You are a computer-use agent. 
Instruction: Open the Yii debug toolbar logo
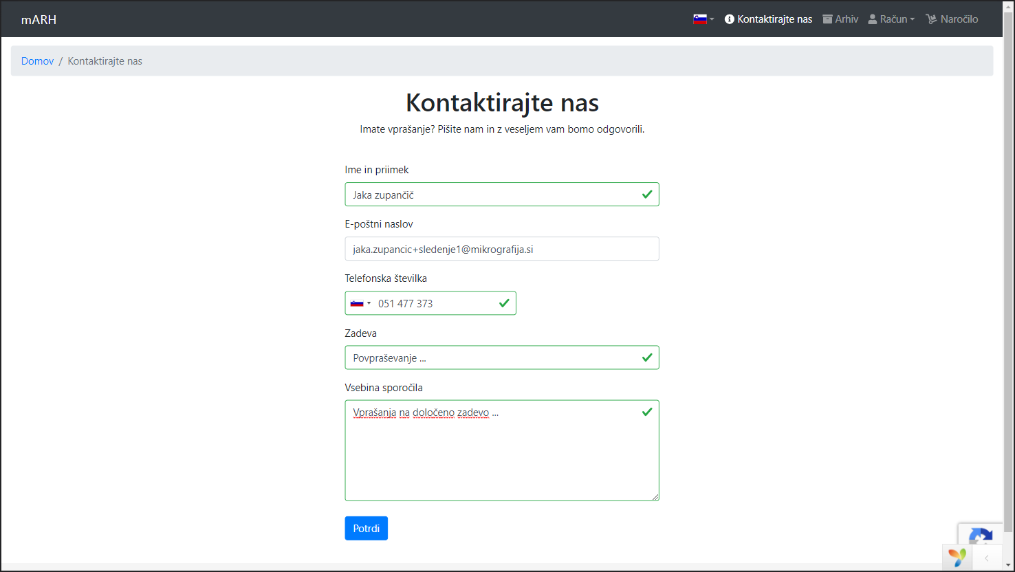tap(957, 558)
